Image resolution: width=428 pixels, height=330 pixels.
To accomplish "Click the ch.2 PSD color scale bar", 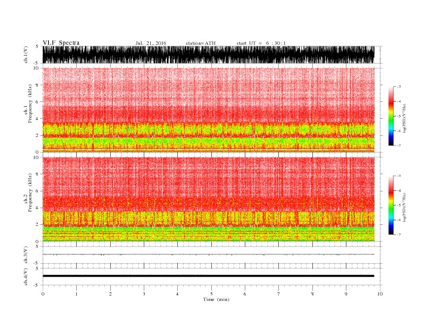I will (391, 205).
